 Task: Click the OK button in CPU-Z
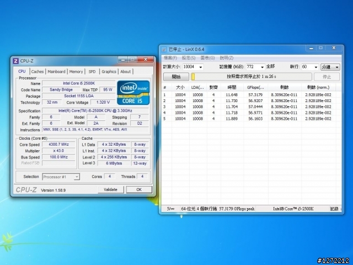coord(139,189)
